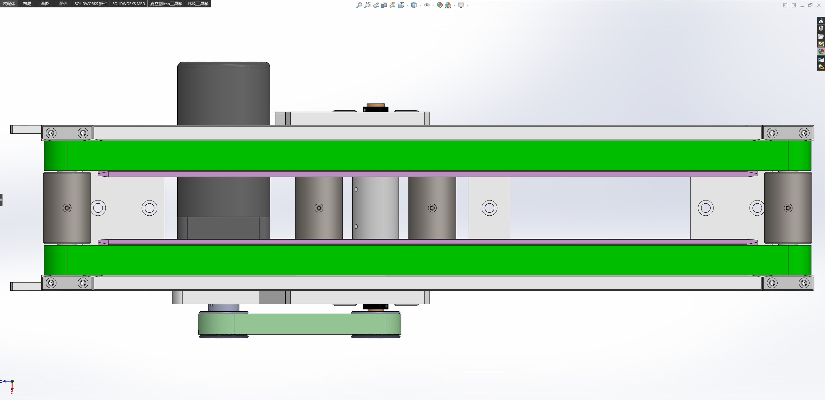Click the Edit Appearance color ball icon
825x400 pixels.
coord(439,5)
